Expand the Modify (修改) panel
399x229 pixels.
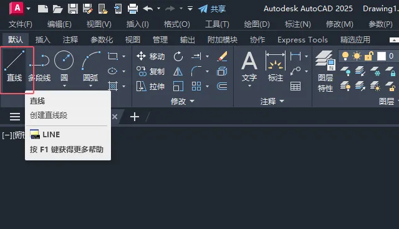click(x=183, y=101)
